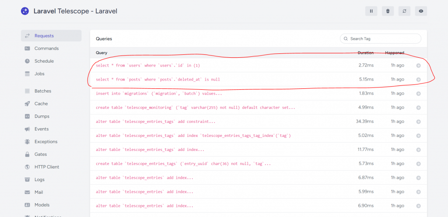Click the Models card icon
Screen dimensions: 448x217
tap(28, 205)
